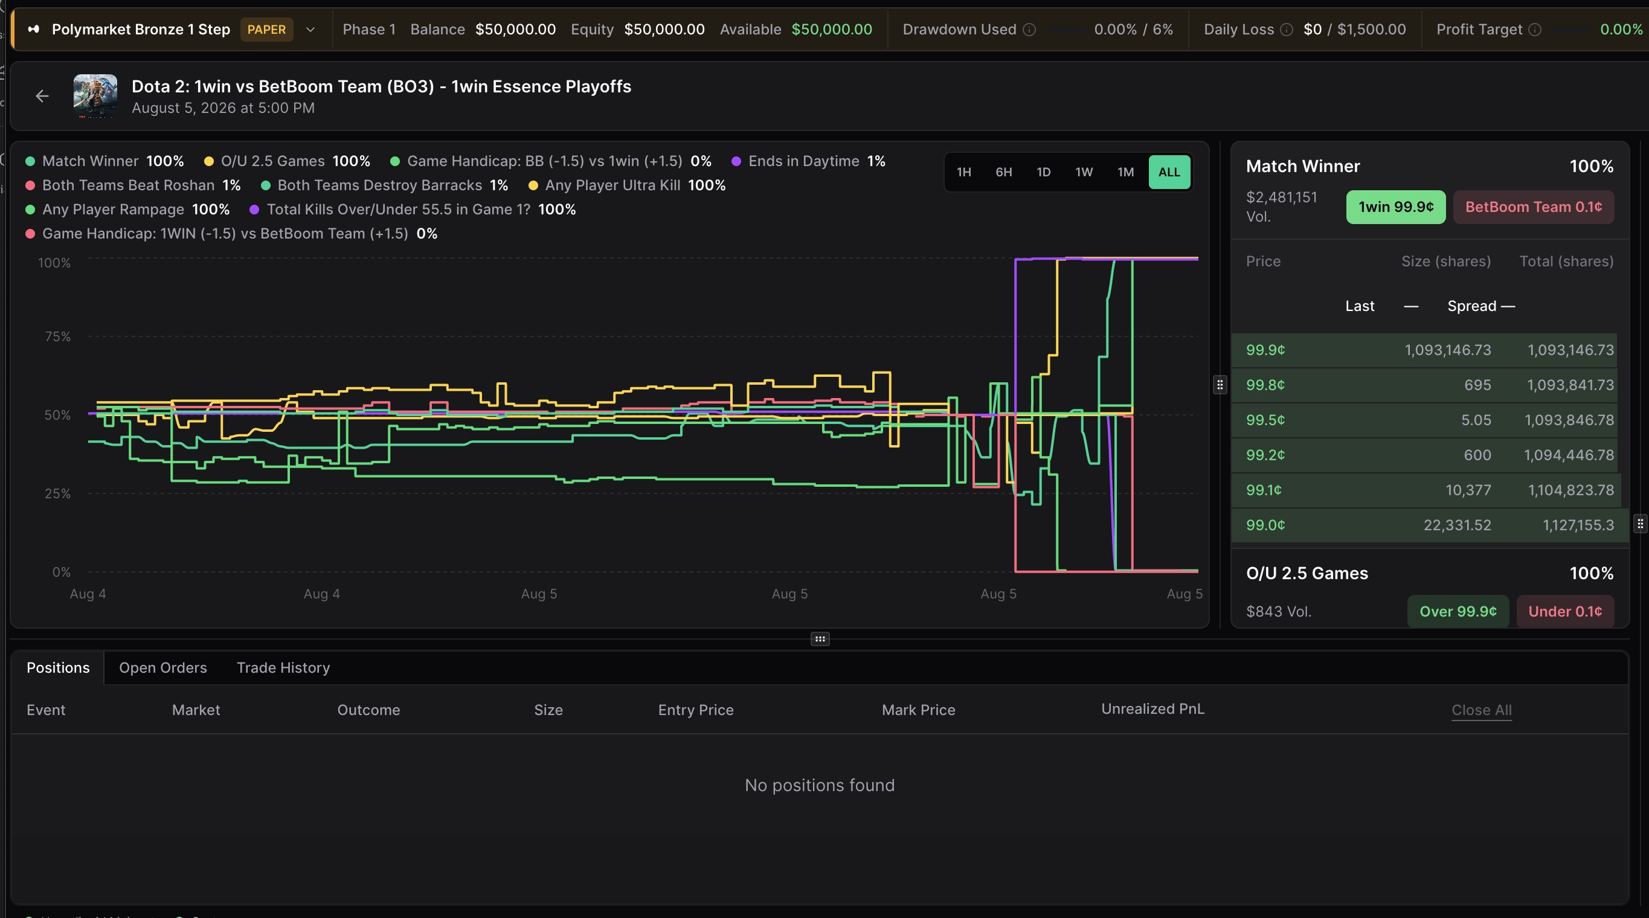Switch to the Trade History tab
This screenshot has width=1649, height=918.
(x=283, y=669)
